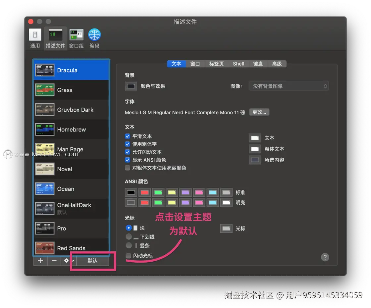Click the 明亮 cyan ANSI swatch

pyautogui.click(x=212, y=202)
